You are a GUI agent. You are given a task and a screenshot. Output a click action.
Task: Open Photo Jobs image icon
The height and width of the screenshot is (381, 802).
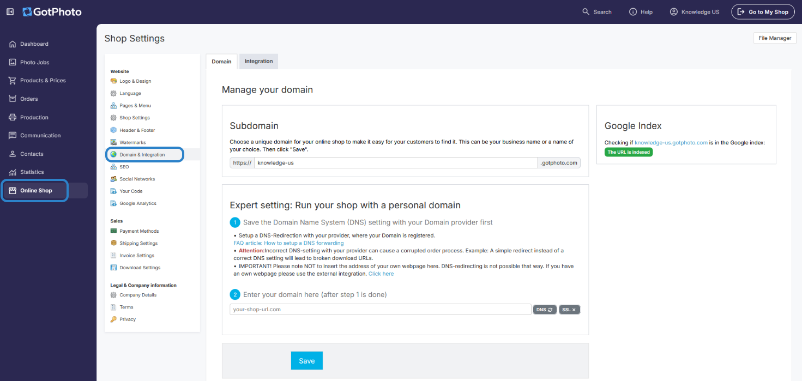click(13, 62)
